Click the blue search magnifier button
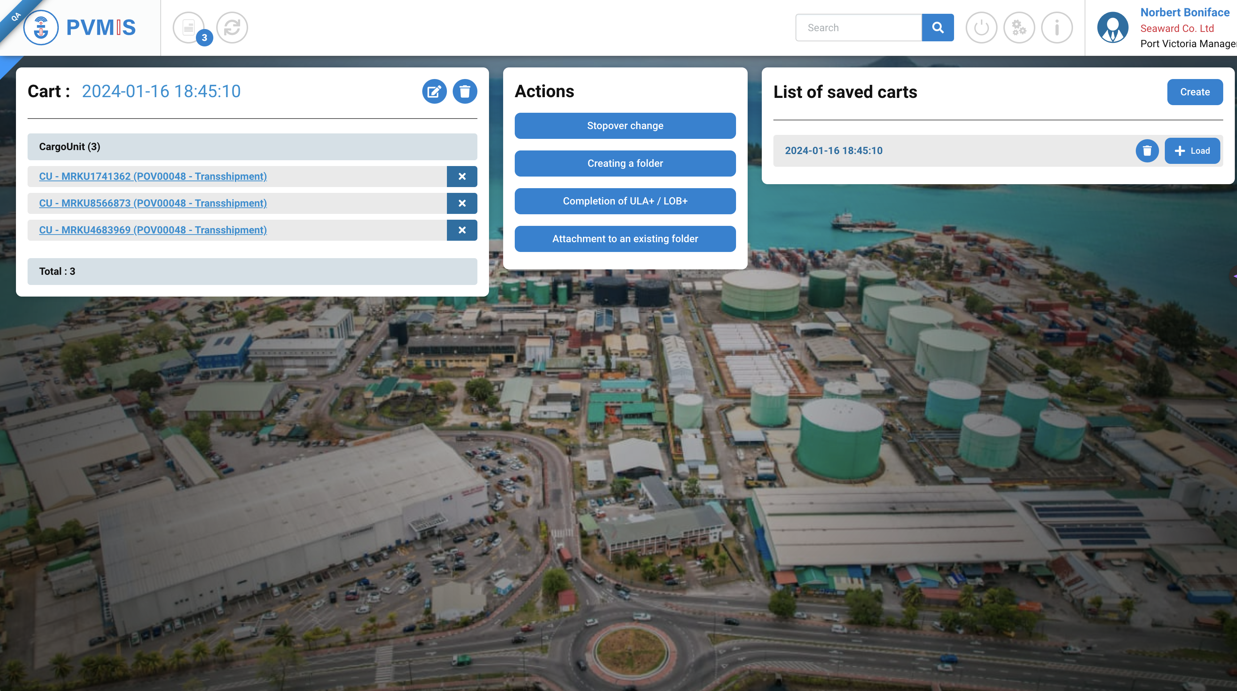The image size is (1237, 691). [937, 27]
